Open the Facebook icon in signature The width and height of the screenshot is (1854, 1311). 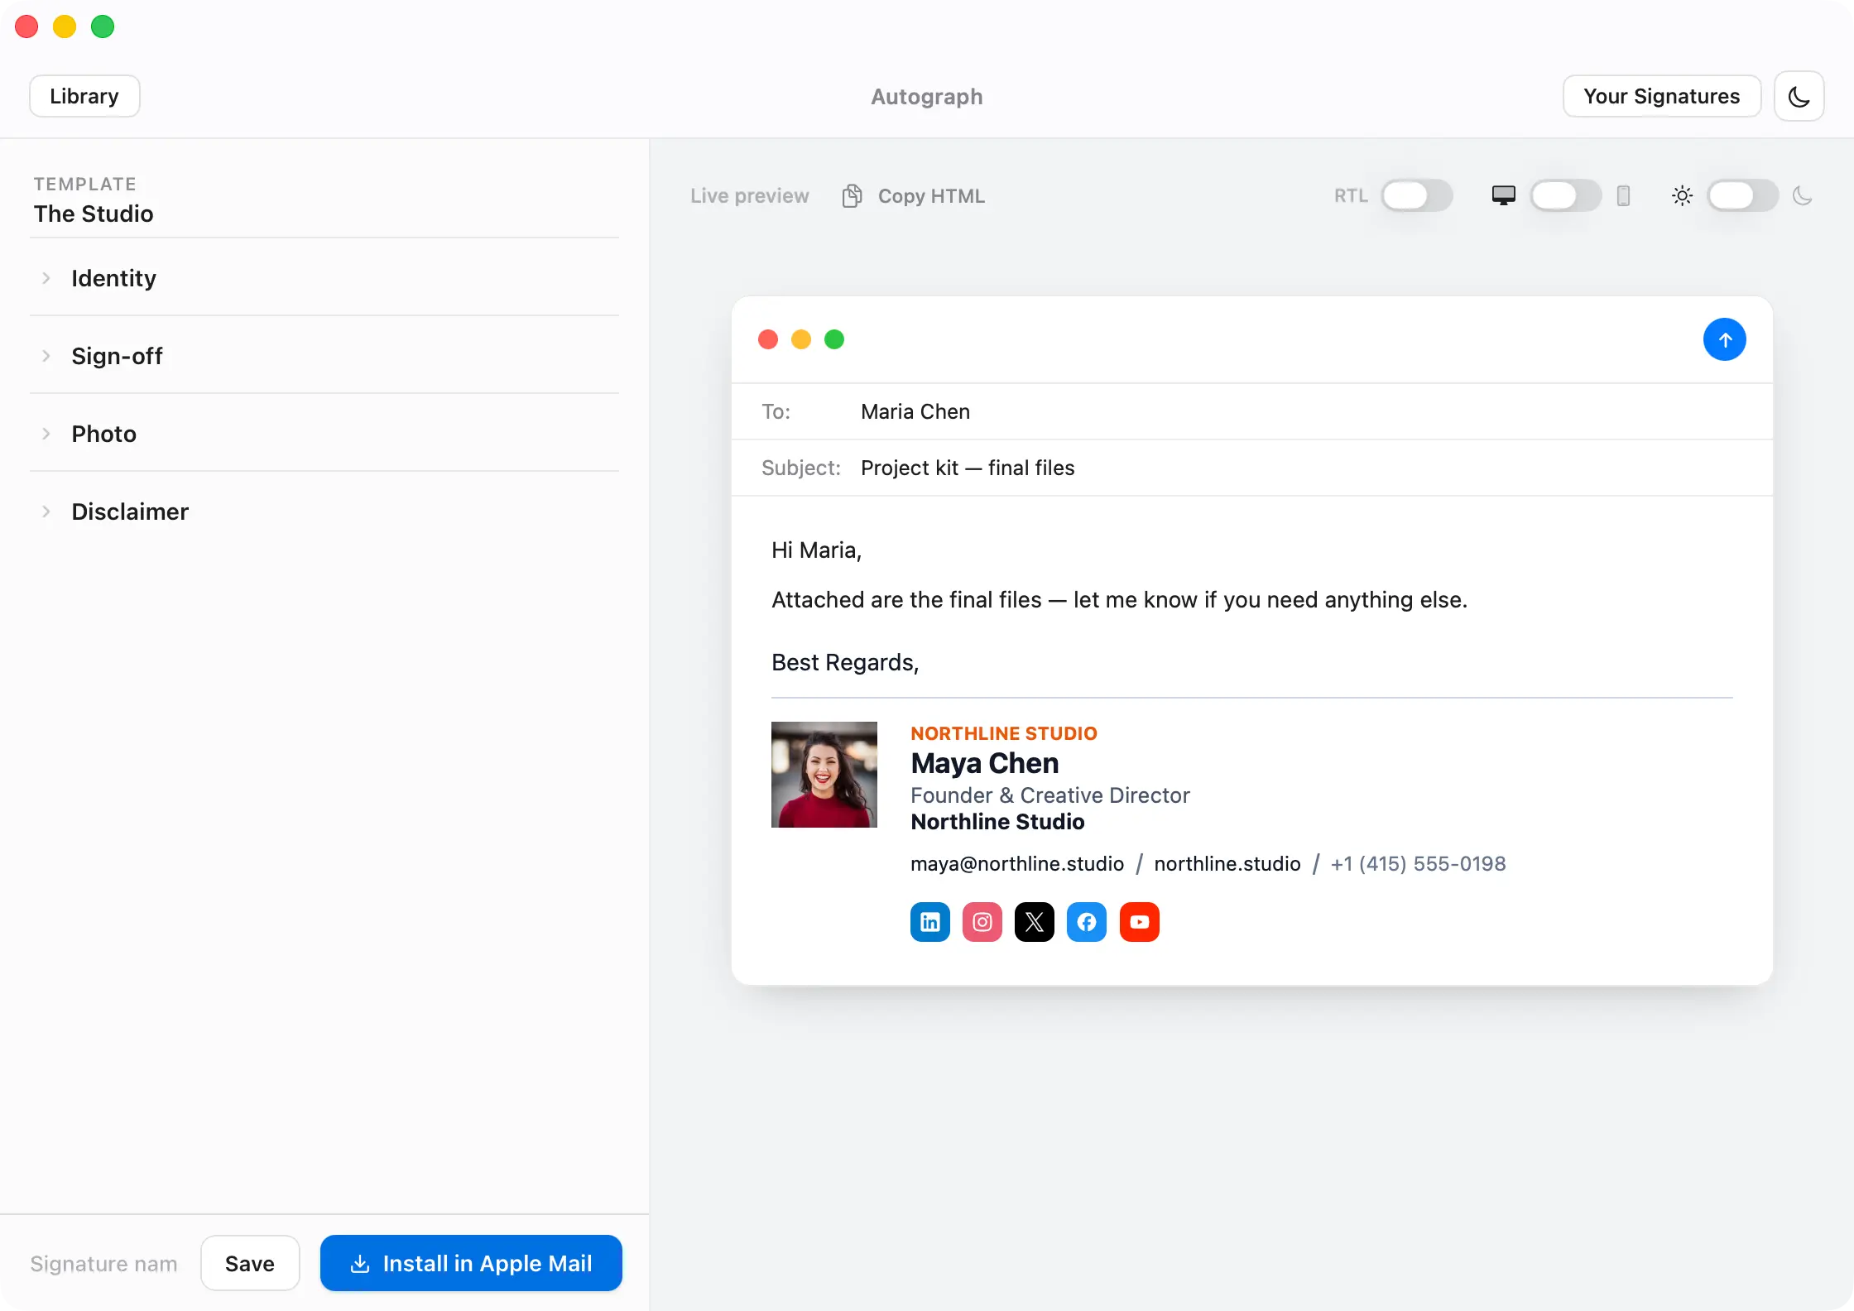point(1086,921)
